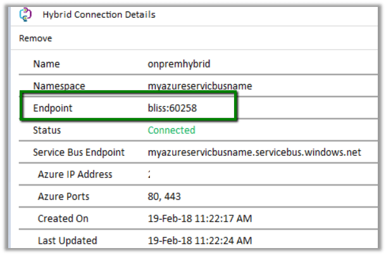Select the Namespace row label
Viewport: 386px width, 255px height.
59,86
